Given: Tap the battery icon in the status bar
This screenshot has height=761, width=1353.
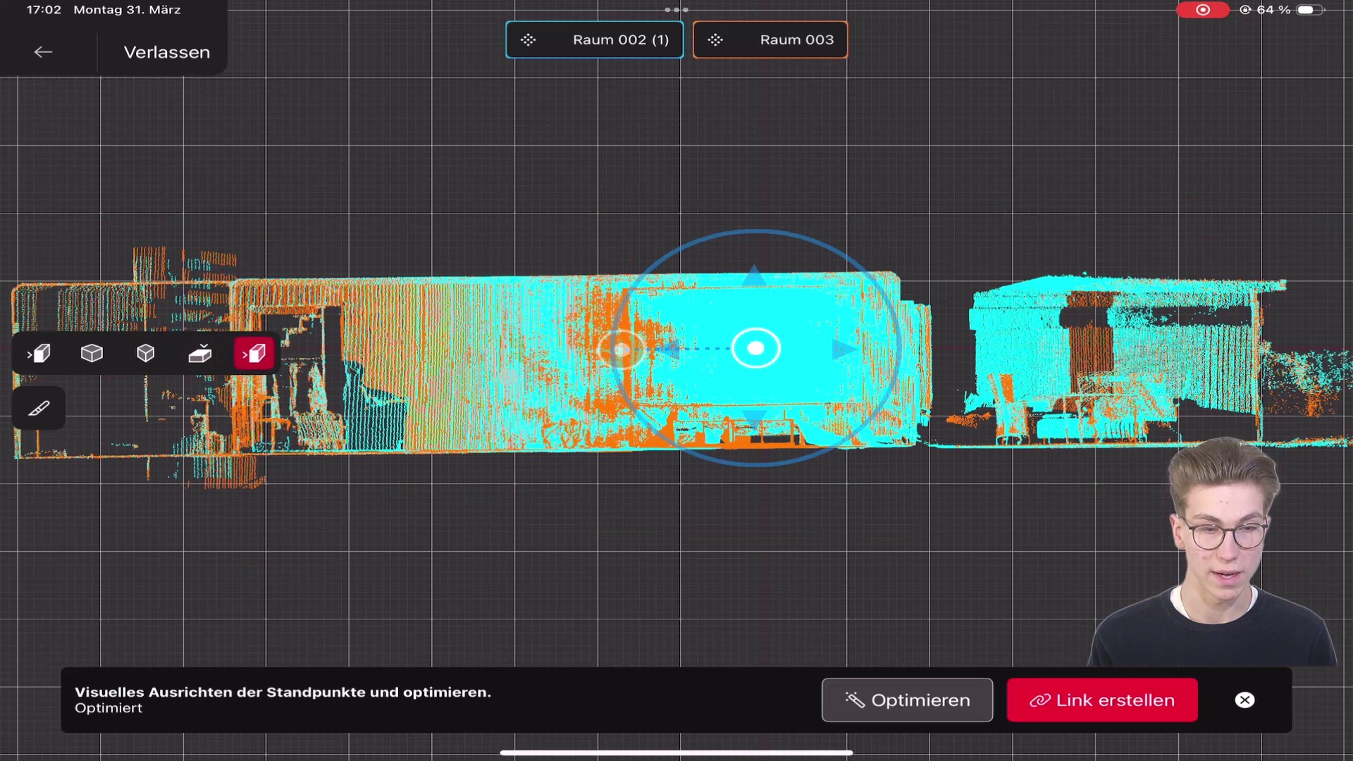Looking at the screenshot, I should tap(1310, 10).
